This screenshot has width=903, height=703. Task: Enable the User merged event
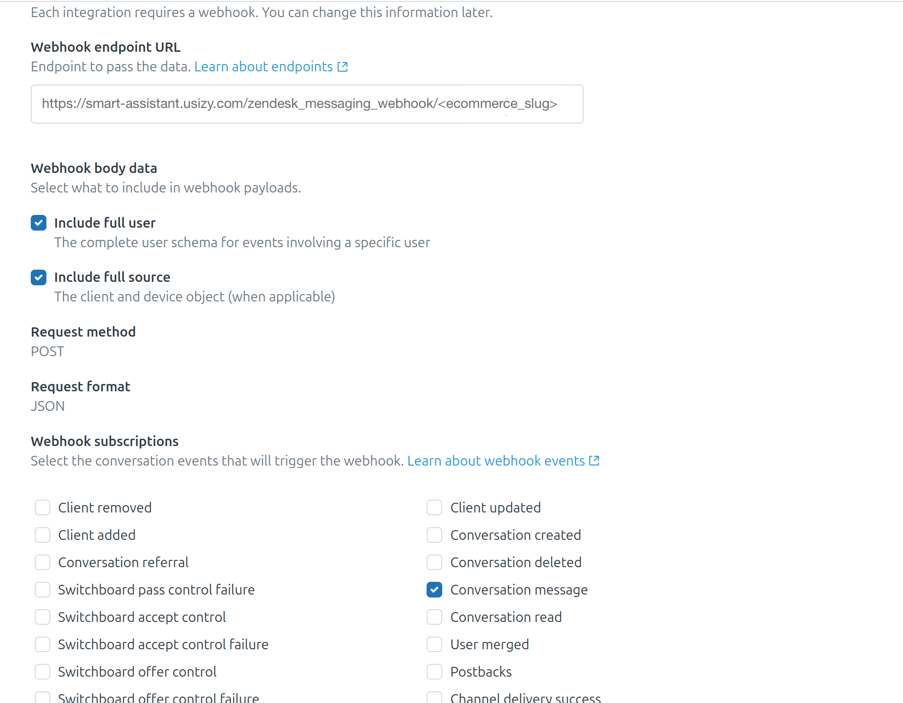pos(434,644)
